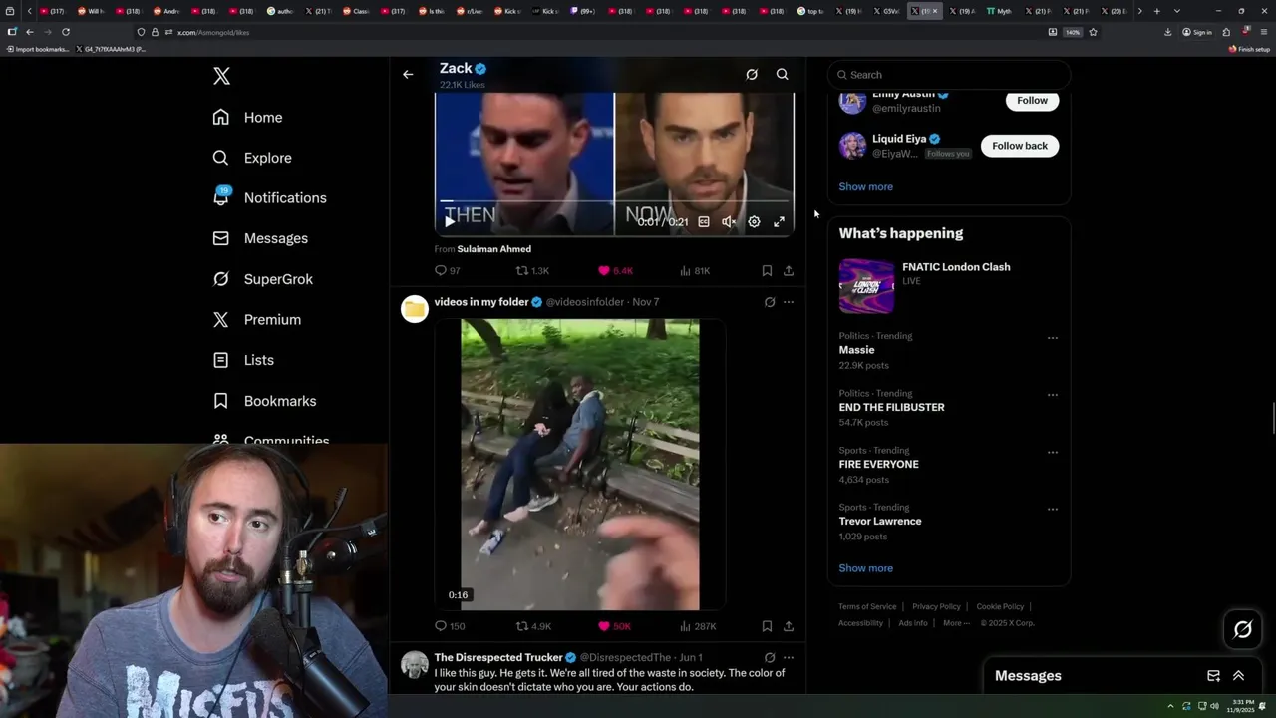Open The Disrespected Trucker profile name

coord(497,657)
